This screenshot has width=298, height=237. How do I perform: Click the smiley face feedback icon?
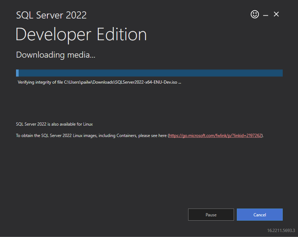coord(255,14)
